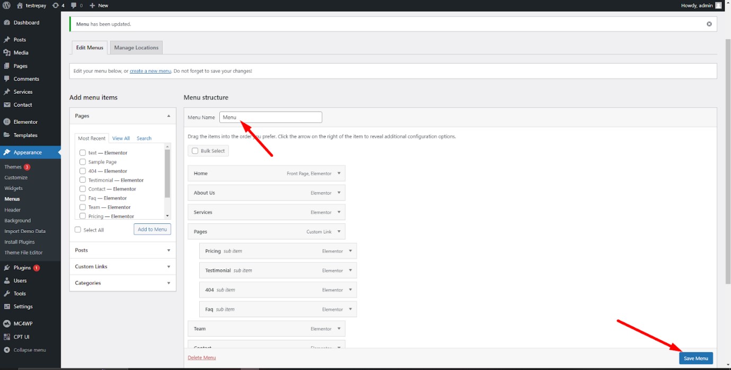Image resolution: width=731 pixels, height=370 pixels.
Task: Switch to the Manage Locations tab
Action: (136, 48)
